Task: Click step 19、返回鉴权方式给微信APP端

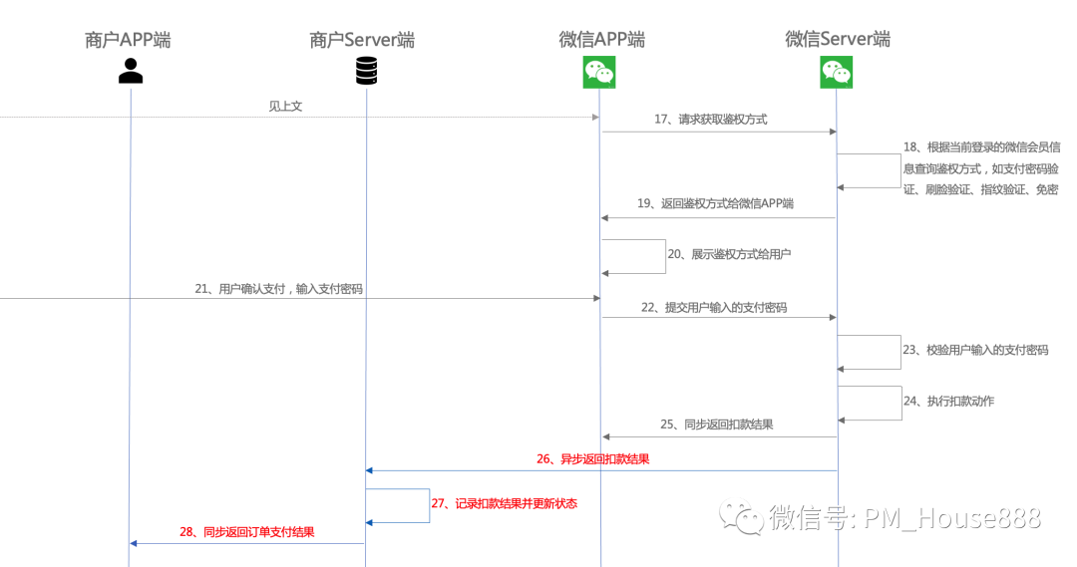Action: (x=715, y=204)
